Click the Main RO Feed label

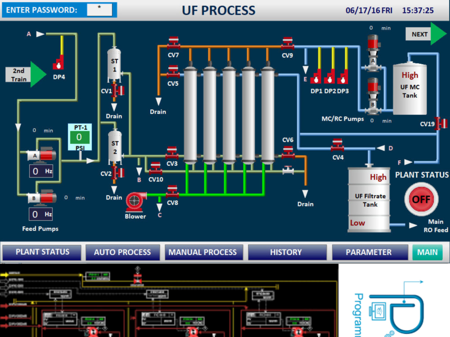pyautogui.click(x=436, y=226)
